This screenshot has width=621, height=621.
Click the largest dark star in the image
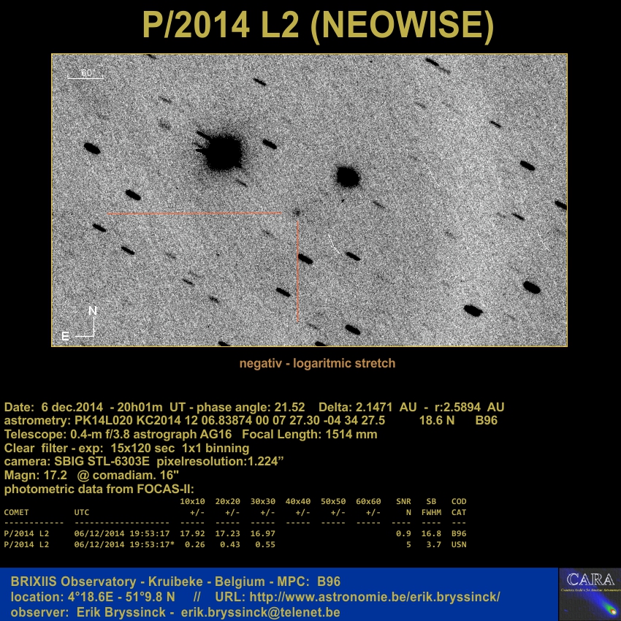(x=221, y=153)
